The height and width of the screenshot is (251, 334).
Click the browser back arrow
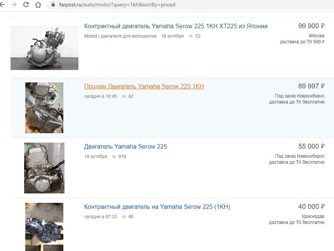click(2, 5)
